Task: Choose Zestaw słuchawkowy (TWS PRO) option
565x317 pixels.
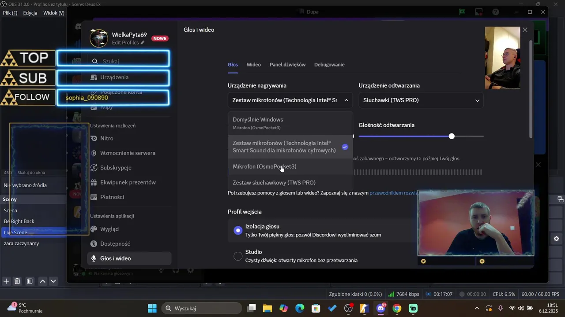Action: coord(290,182)
